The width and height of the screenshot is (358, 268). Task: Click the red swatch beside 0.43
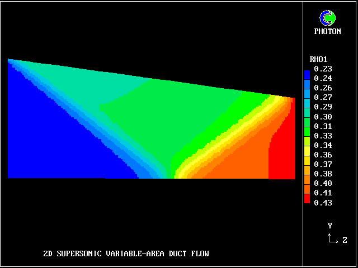click(307, 202)
